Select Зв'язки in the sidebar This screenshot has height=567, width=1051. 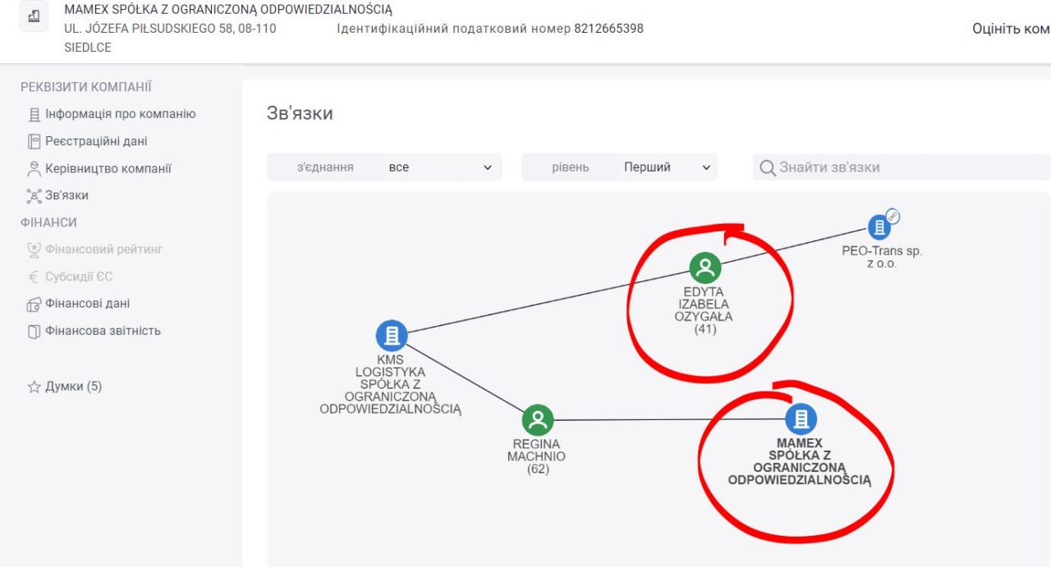coord(67,195)
